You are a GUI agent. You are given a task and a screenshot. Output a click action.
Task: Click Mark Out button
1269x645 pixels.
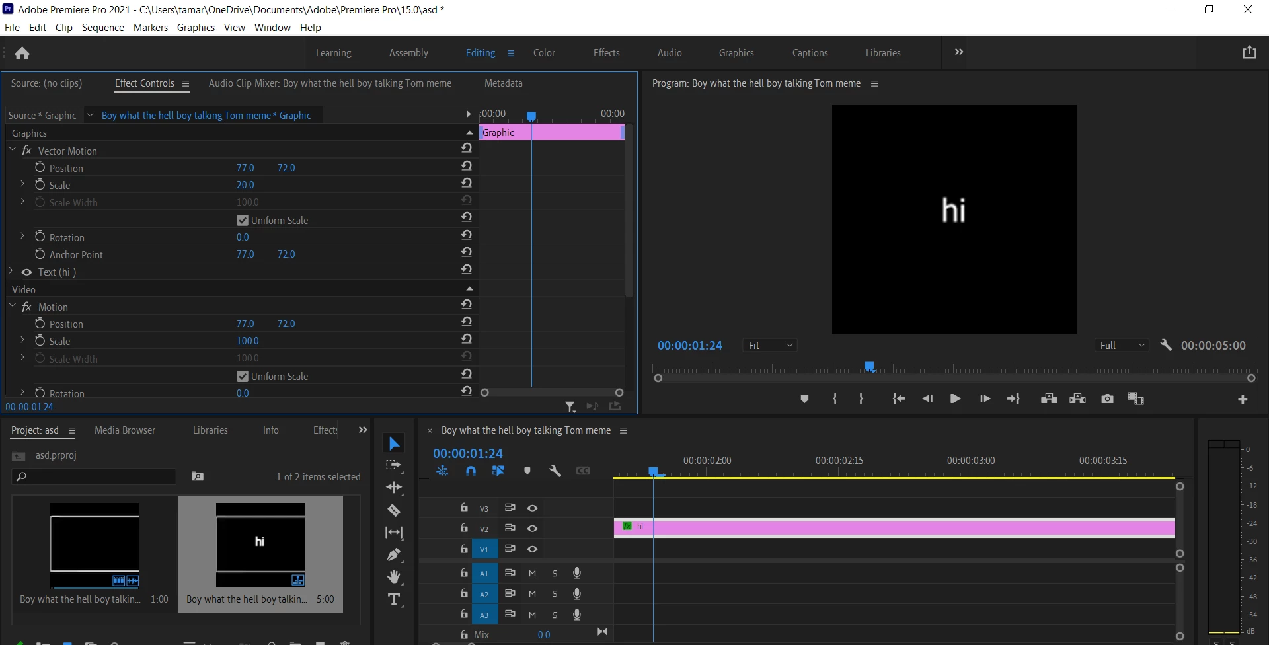point(861,398)
